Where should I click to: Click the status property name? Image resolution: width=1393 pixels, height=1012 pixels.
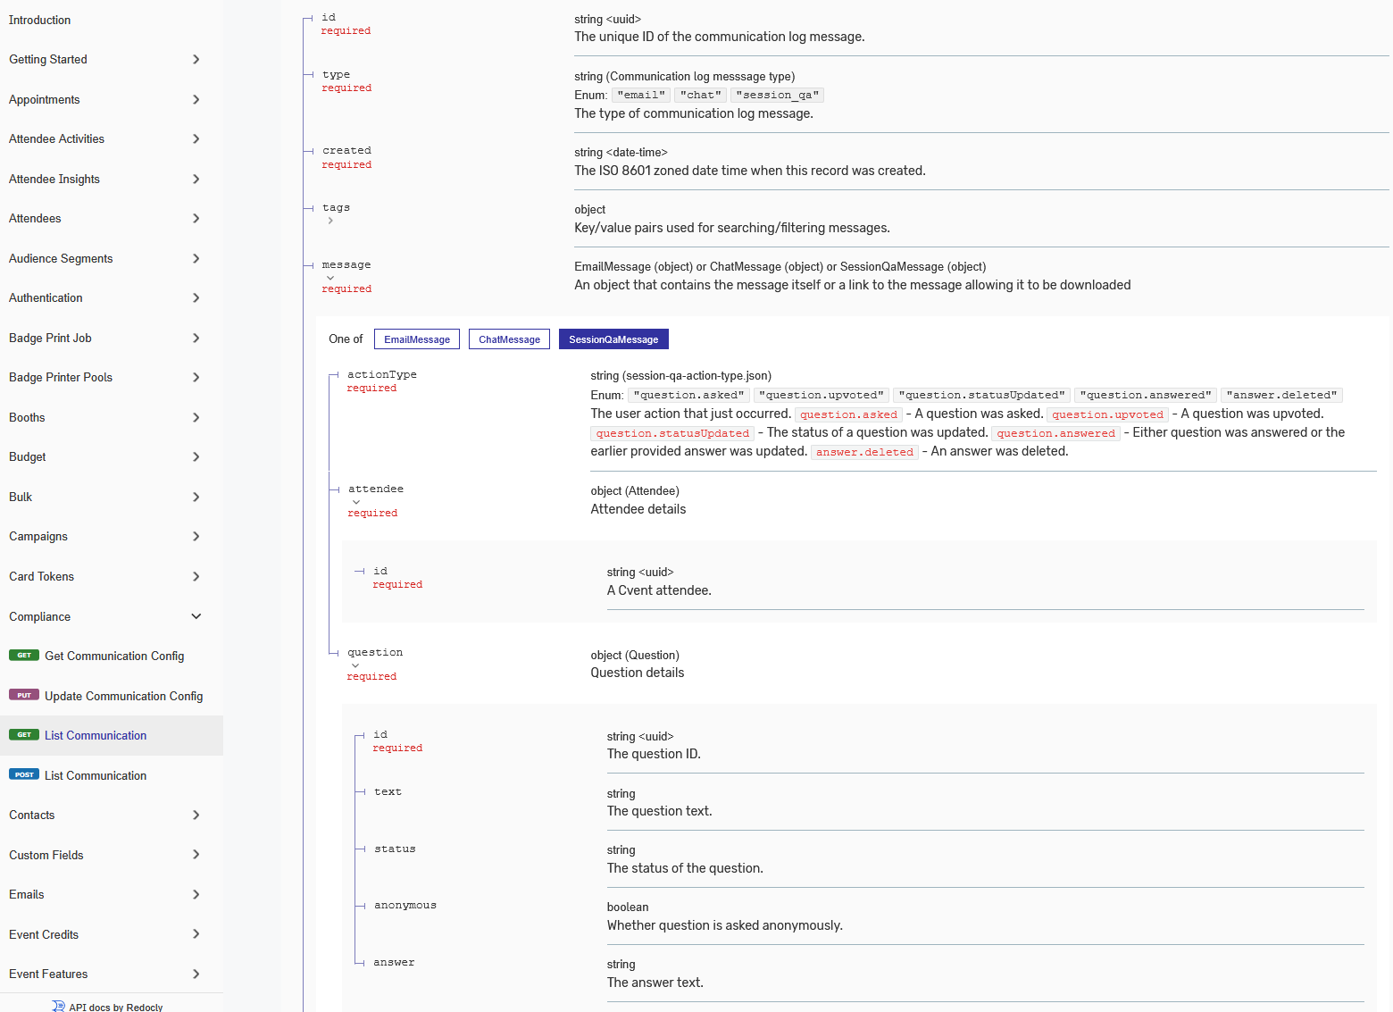(x=395, y=849)
